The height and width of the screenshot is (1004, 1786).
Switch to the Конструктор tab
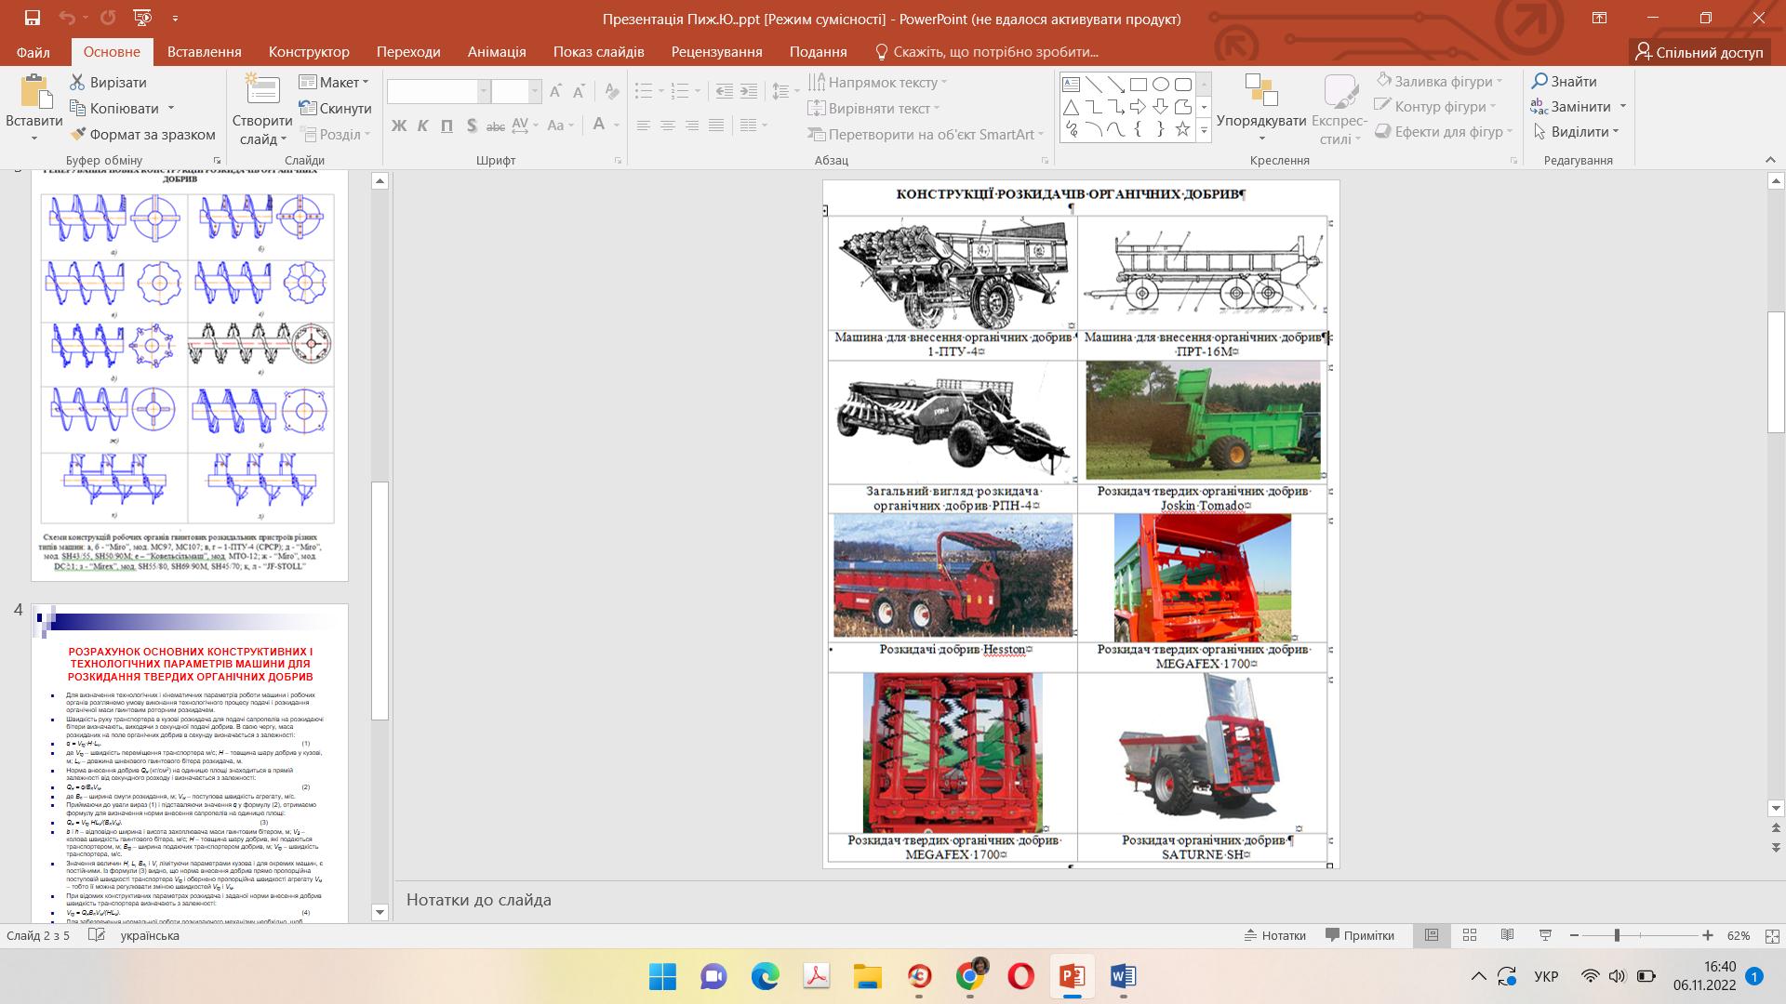tap(309, 52)
